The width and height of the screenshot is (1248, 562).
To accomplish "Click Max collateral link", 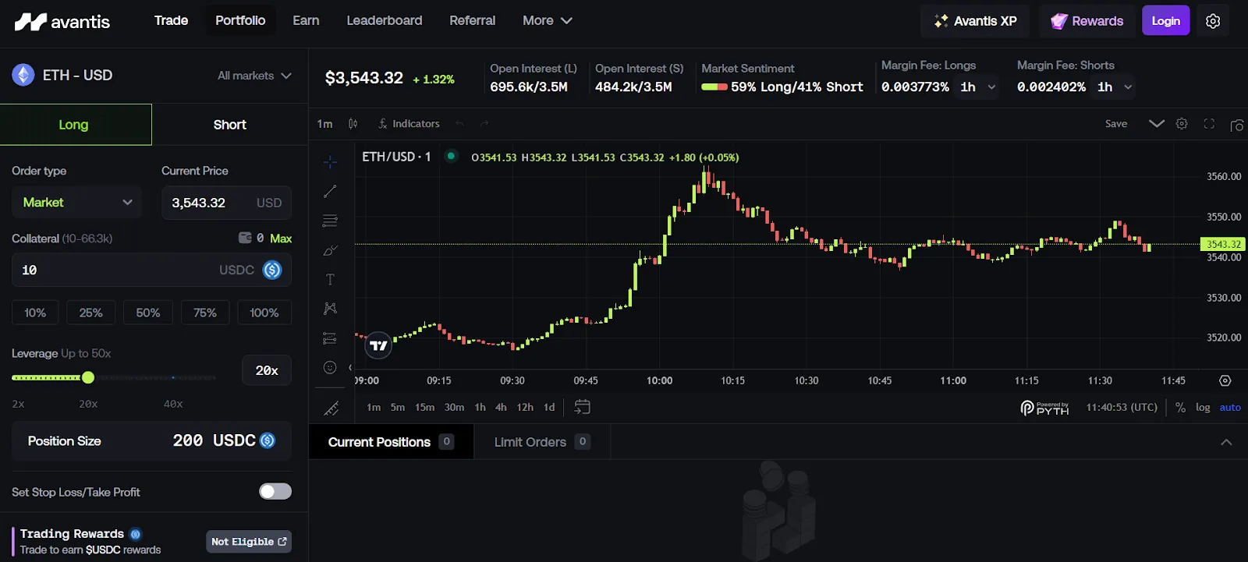I will tap(281, 239).
